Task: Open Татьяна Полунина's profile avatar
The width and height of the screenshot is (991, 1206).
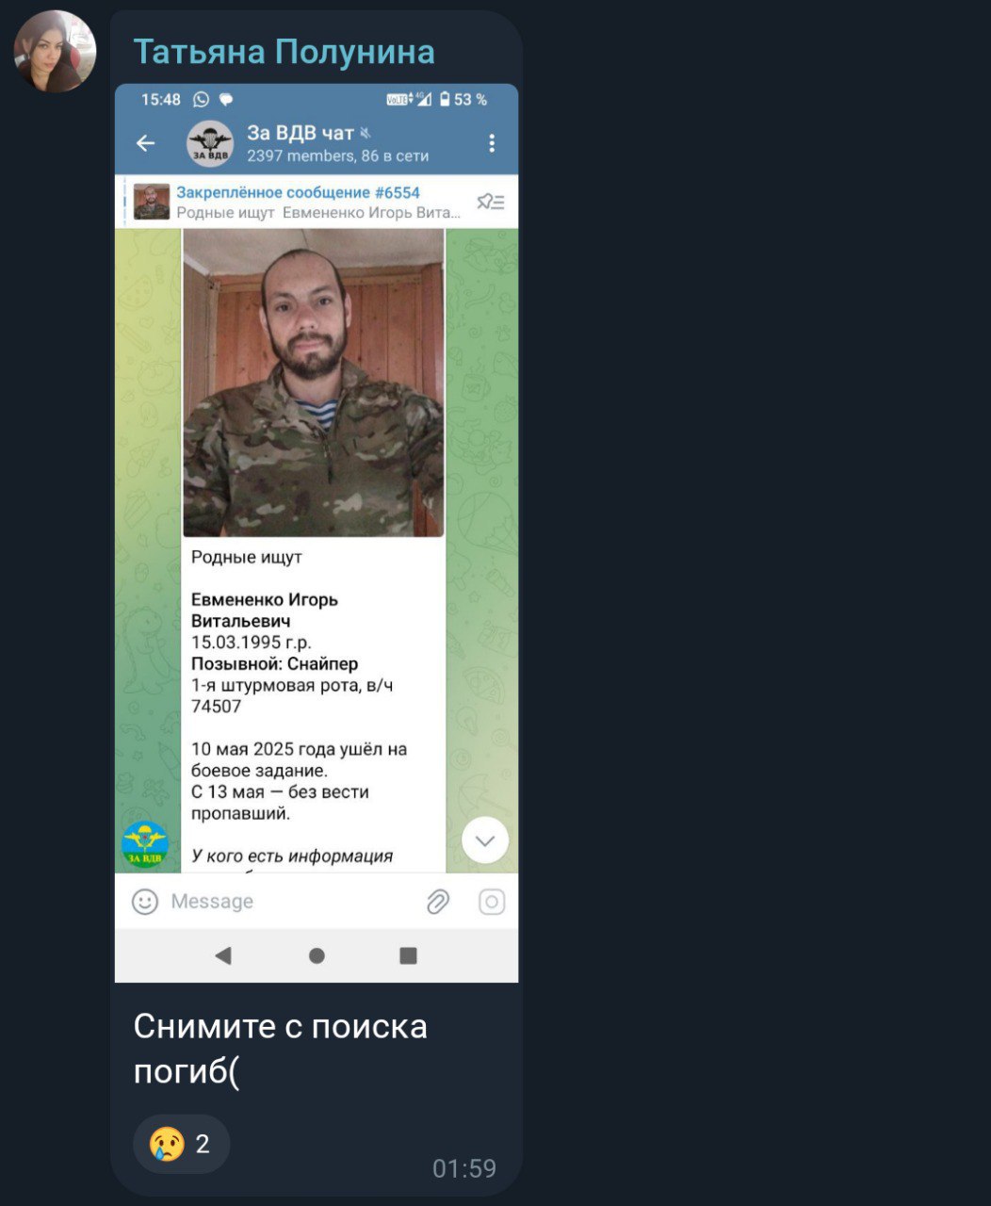Action: point(55,52)
